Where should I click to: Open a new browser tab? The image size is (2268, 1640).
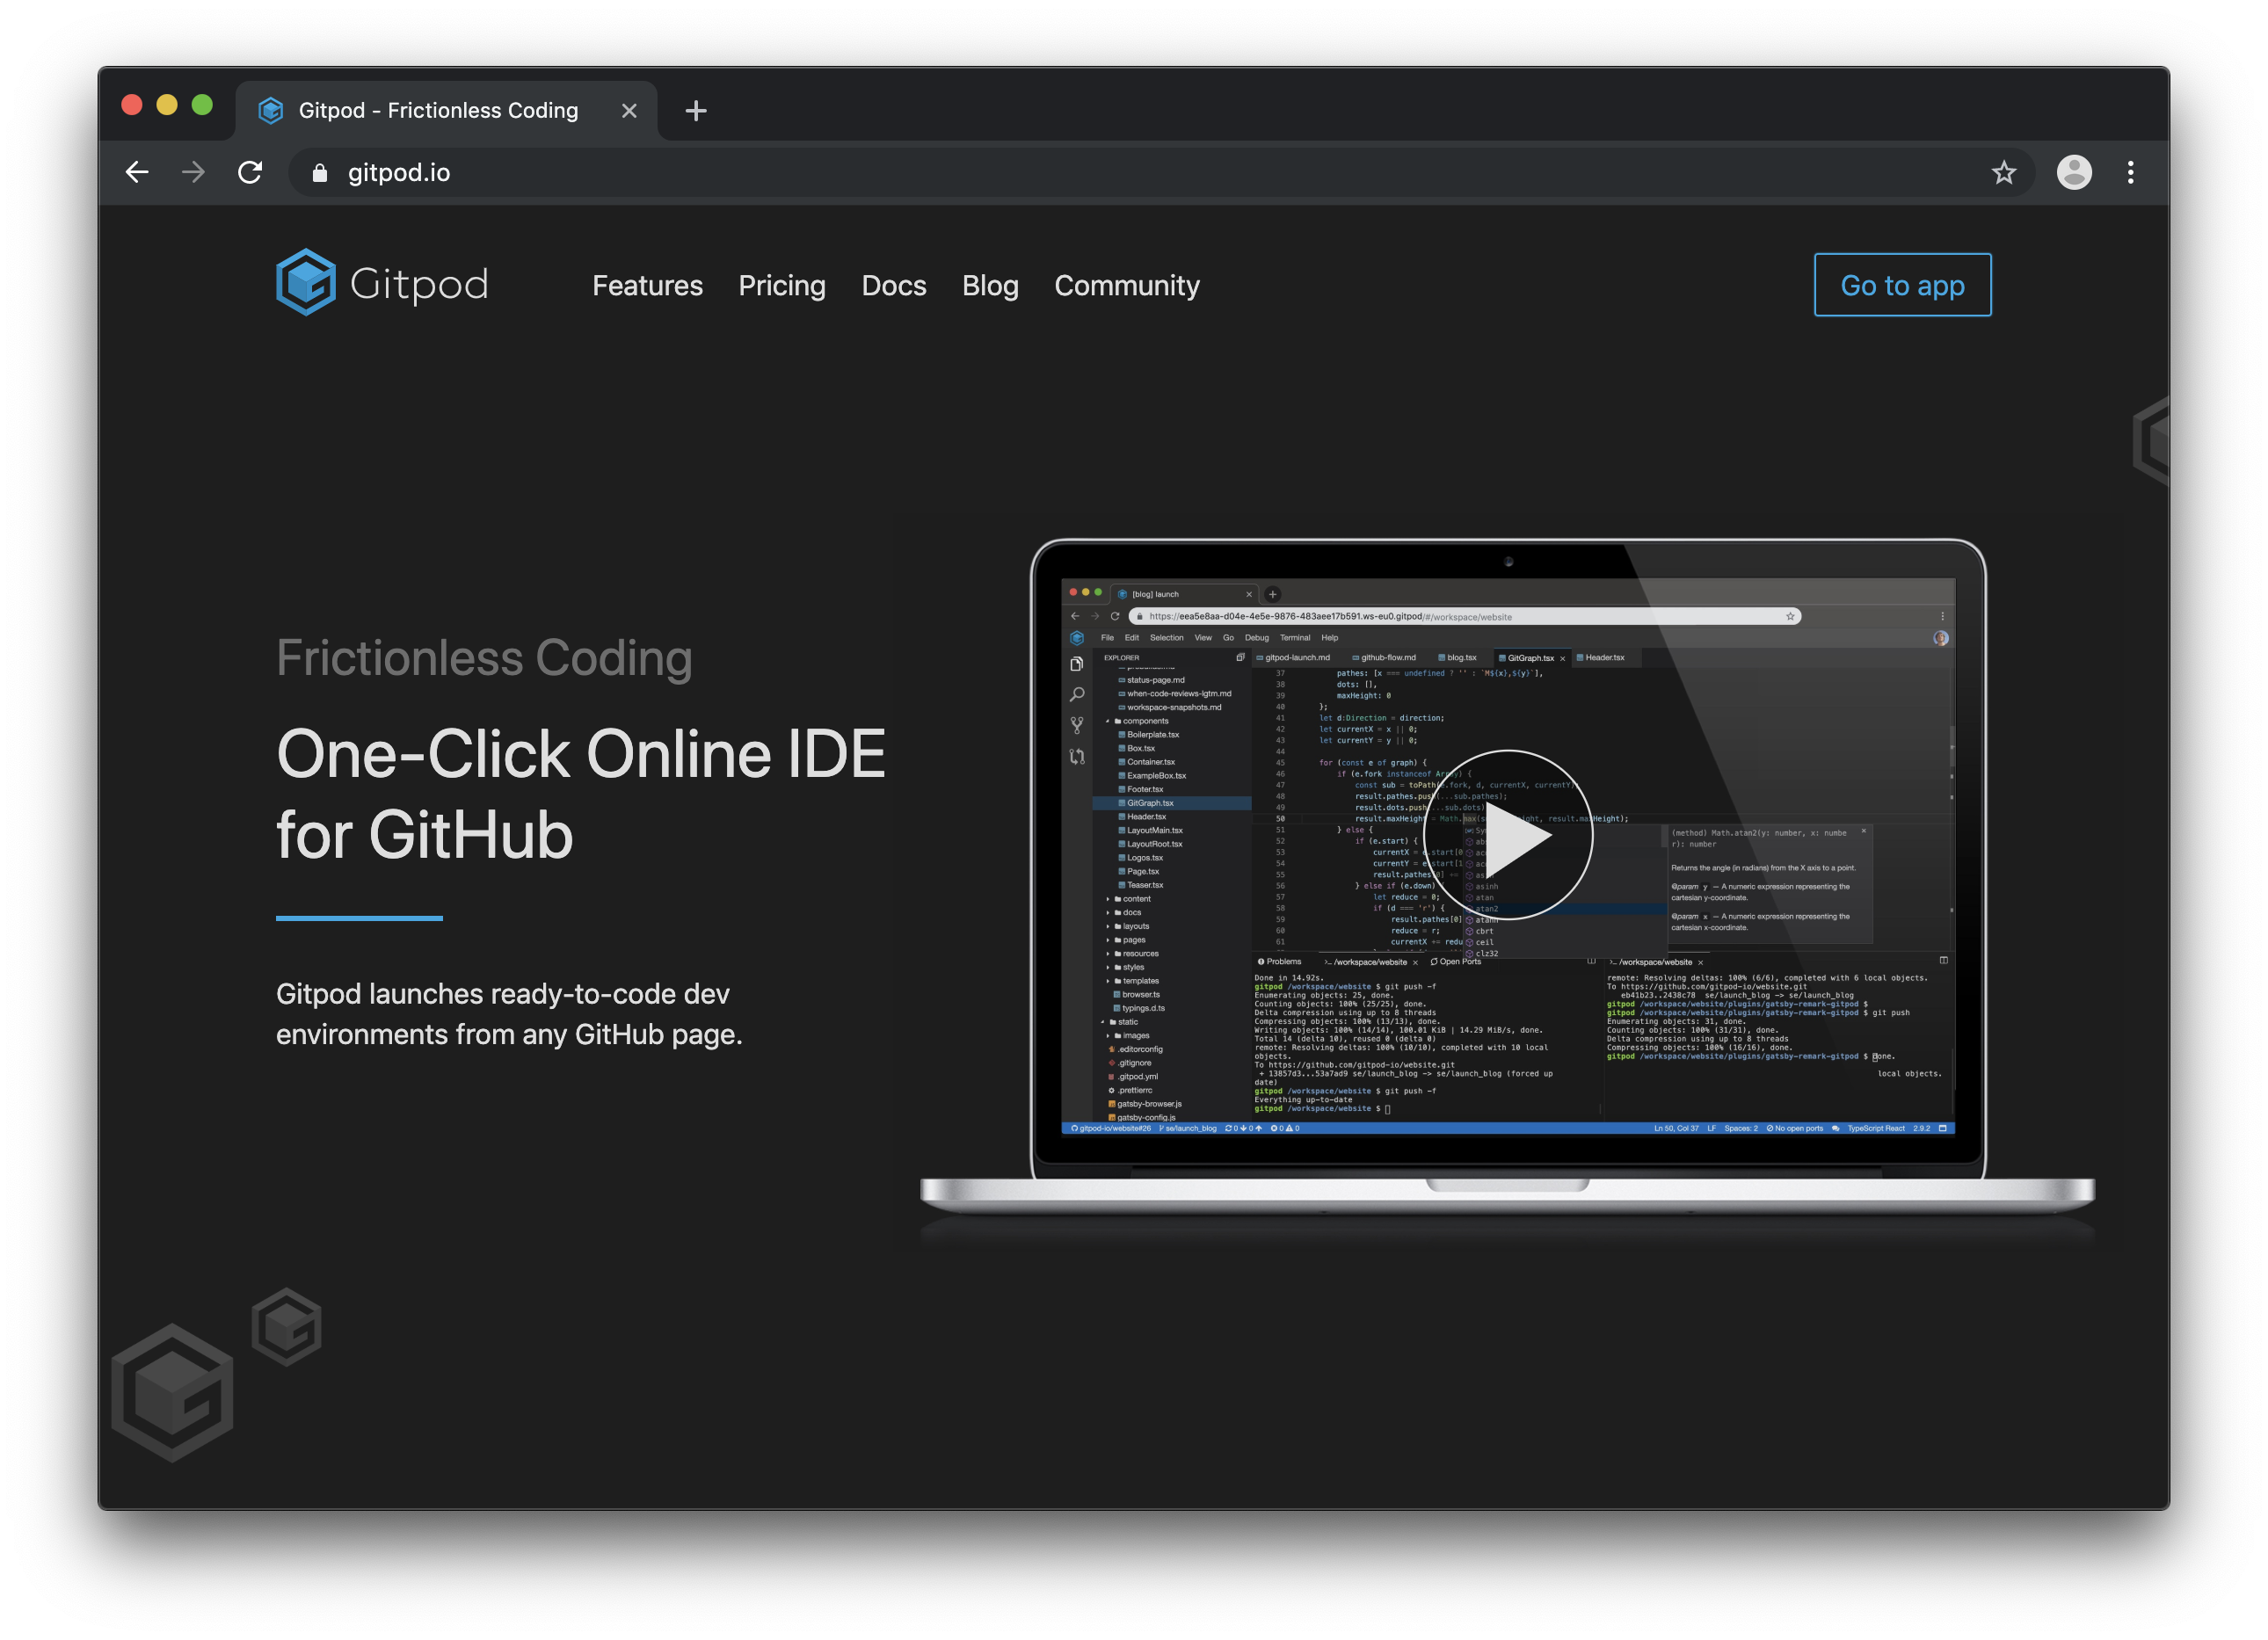click(696, 110)
